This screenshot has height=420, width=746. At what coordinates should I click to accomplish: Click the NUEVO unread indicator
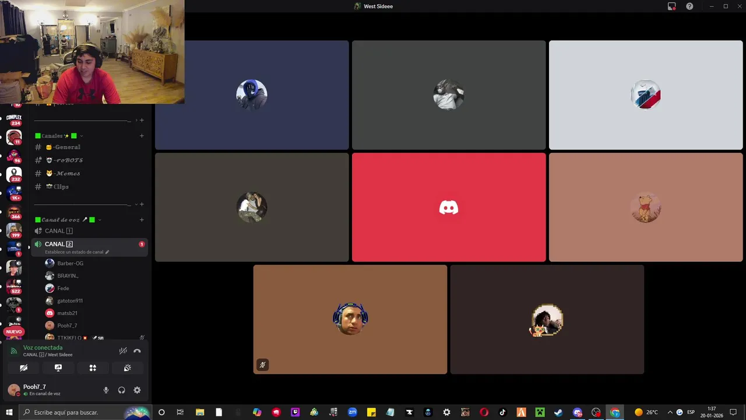coord(14,331)
